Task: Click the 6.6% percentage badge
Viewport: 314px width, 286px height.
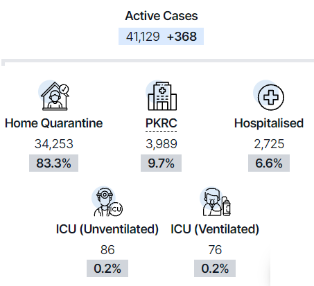Action: 269,163
